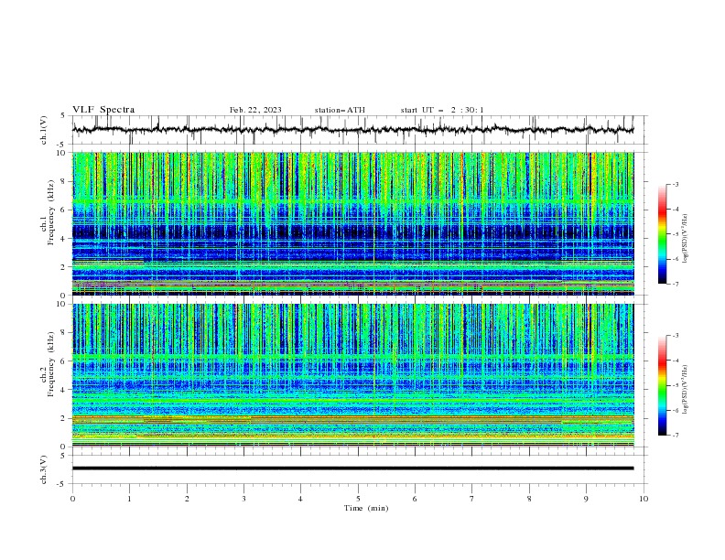Click the "8" kHz tick on ch.2 frequency axis
725x560 pixels.
coord(65,333)
